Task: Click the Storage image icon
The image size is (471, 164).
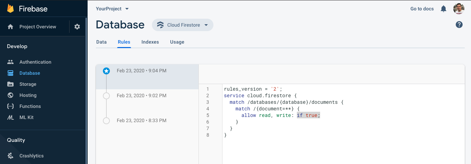Action: click(x=10, y=84)
